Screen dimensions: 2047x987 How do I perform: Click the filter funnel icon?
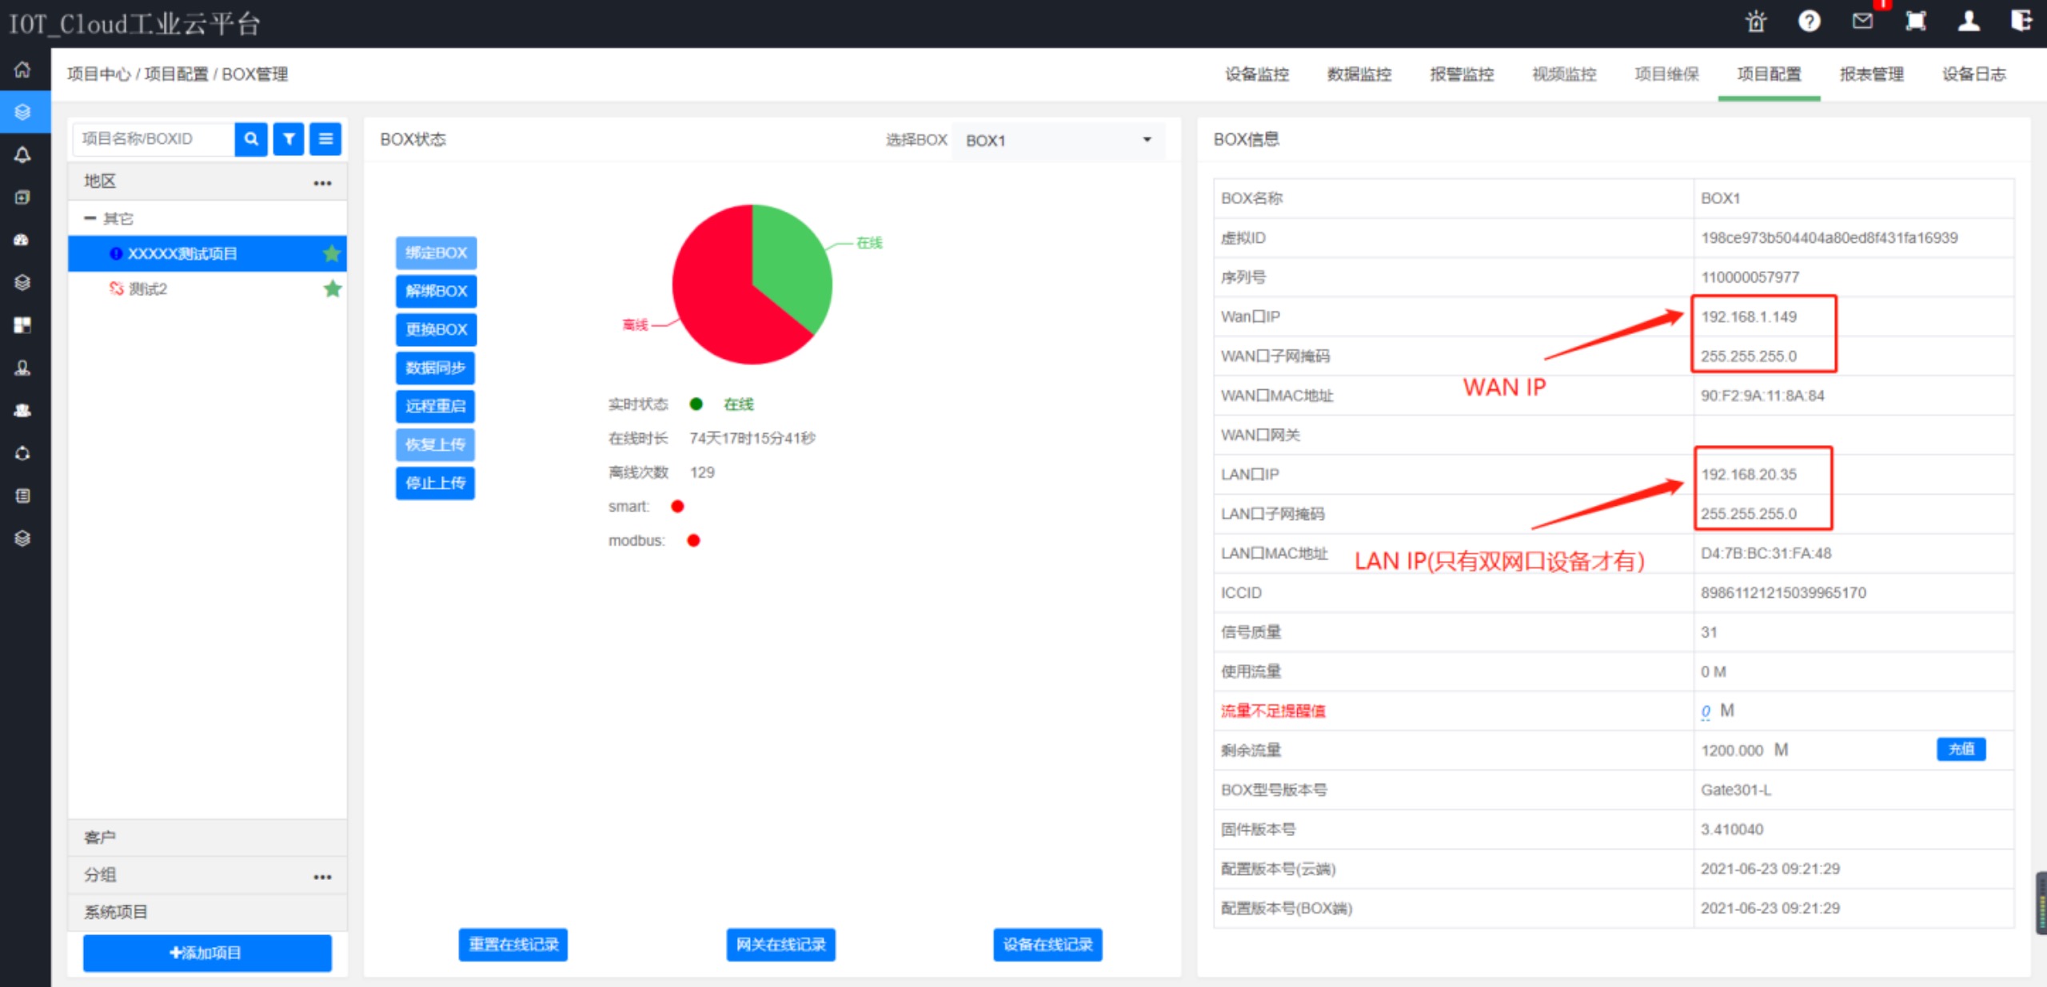289,139
